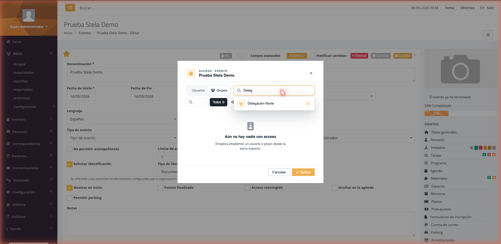Log out with Salir

(x=487, y=8)
